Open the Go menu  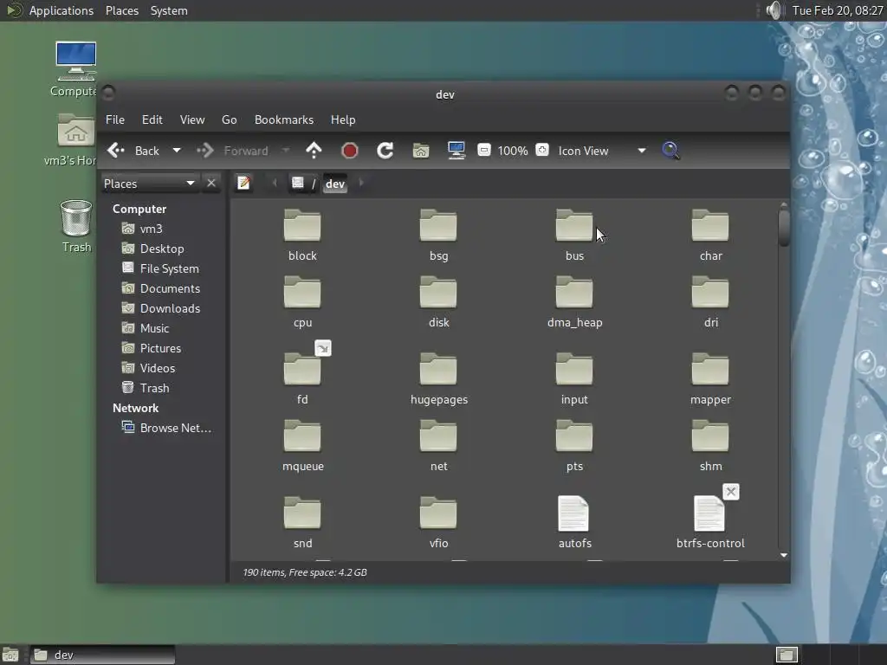point(229,119)
